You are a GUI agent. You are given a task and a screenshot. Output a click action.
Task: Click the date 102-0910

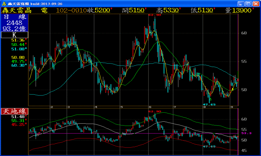(72, 11)
